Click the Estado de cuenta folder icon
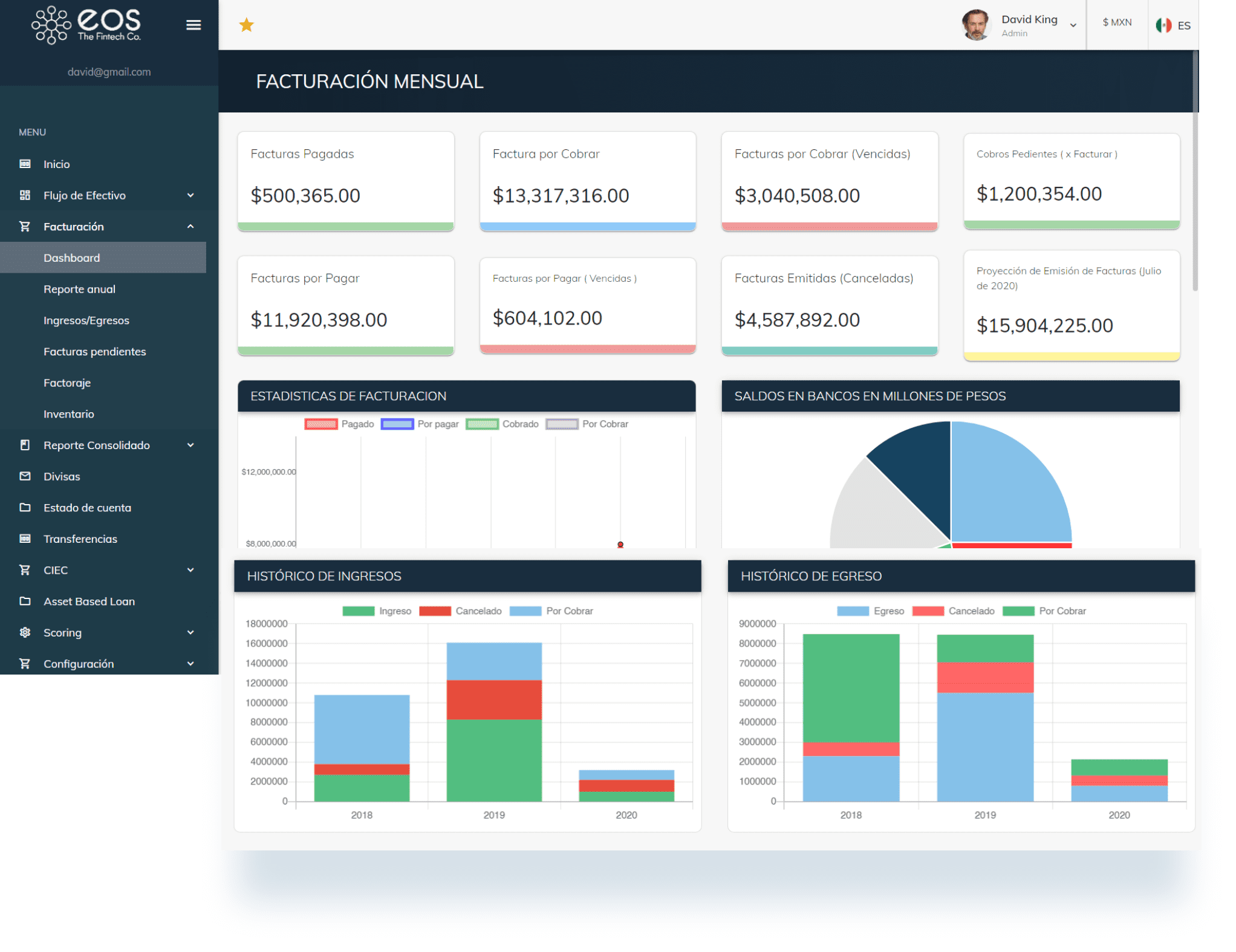Image resolution: width=1236 pixels, height=952 pixels. [25, 507]
